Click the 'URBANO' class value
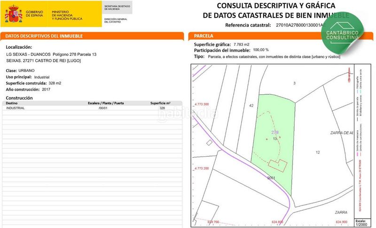This screenshot has width=376, height=228. tap(26, 70)
